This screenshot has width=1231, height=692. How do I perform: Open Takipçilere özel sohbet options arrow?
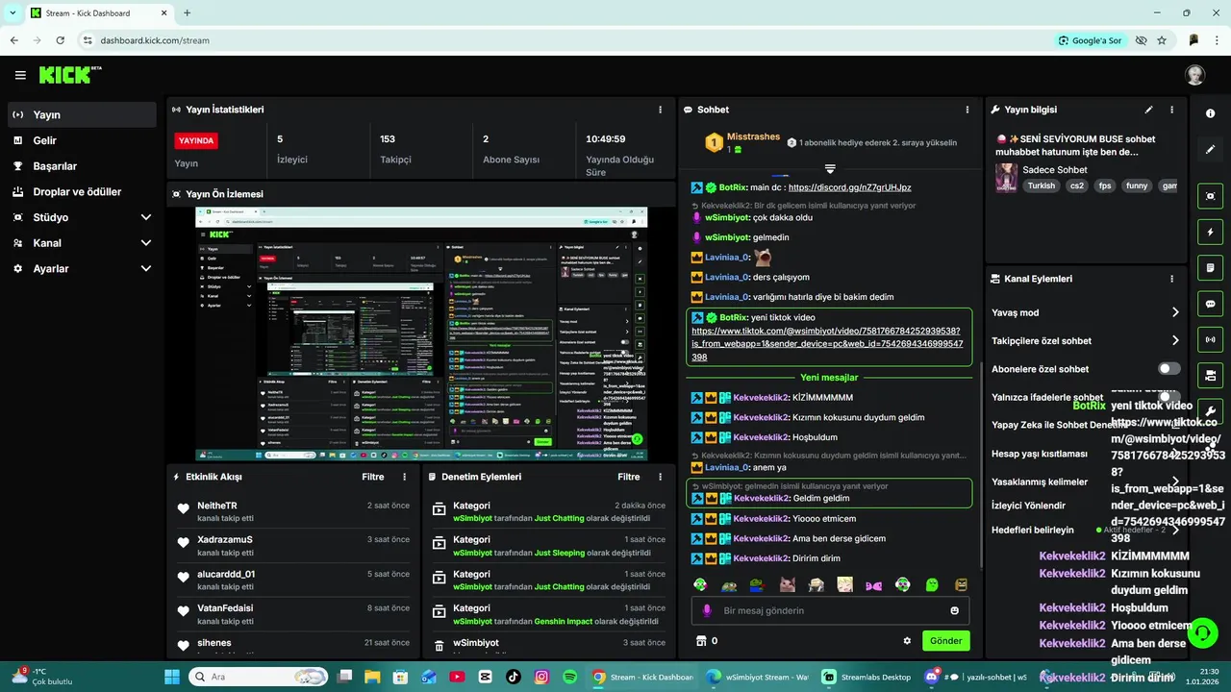point(1175,340)
